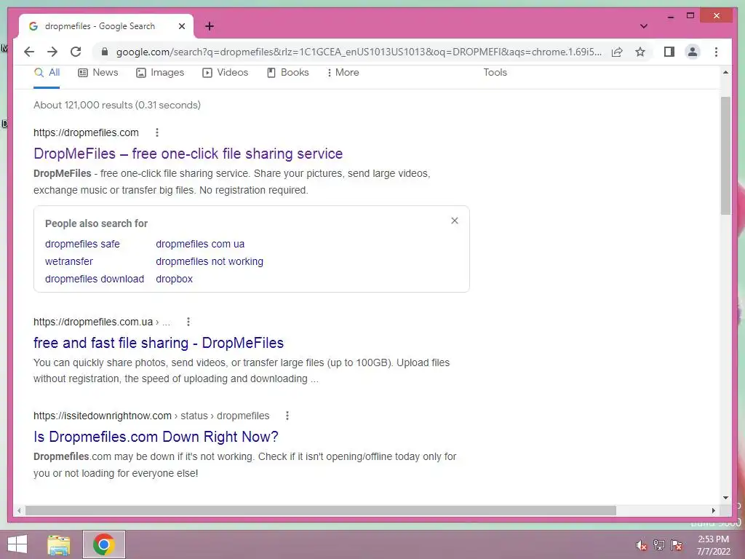Open the Tools search options
This screenshot has height=559, width=745.
click(x=495, y=72)
